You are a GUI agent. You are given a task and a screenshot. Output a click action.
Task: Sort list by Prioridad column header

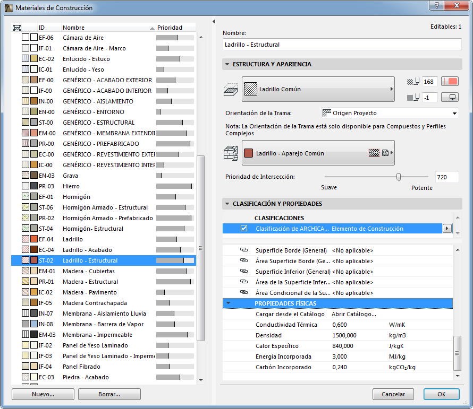point(175,28)
